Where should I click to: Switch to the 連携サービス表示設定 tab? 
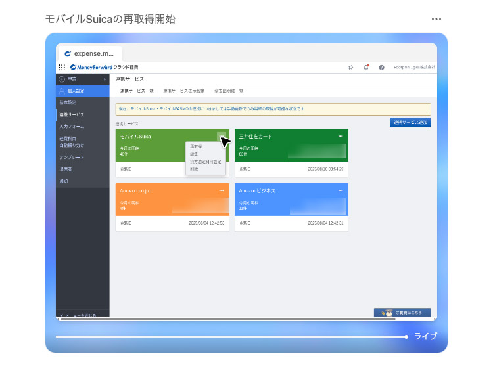click(x=183, y=91)
